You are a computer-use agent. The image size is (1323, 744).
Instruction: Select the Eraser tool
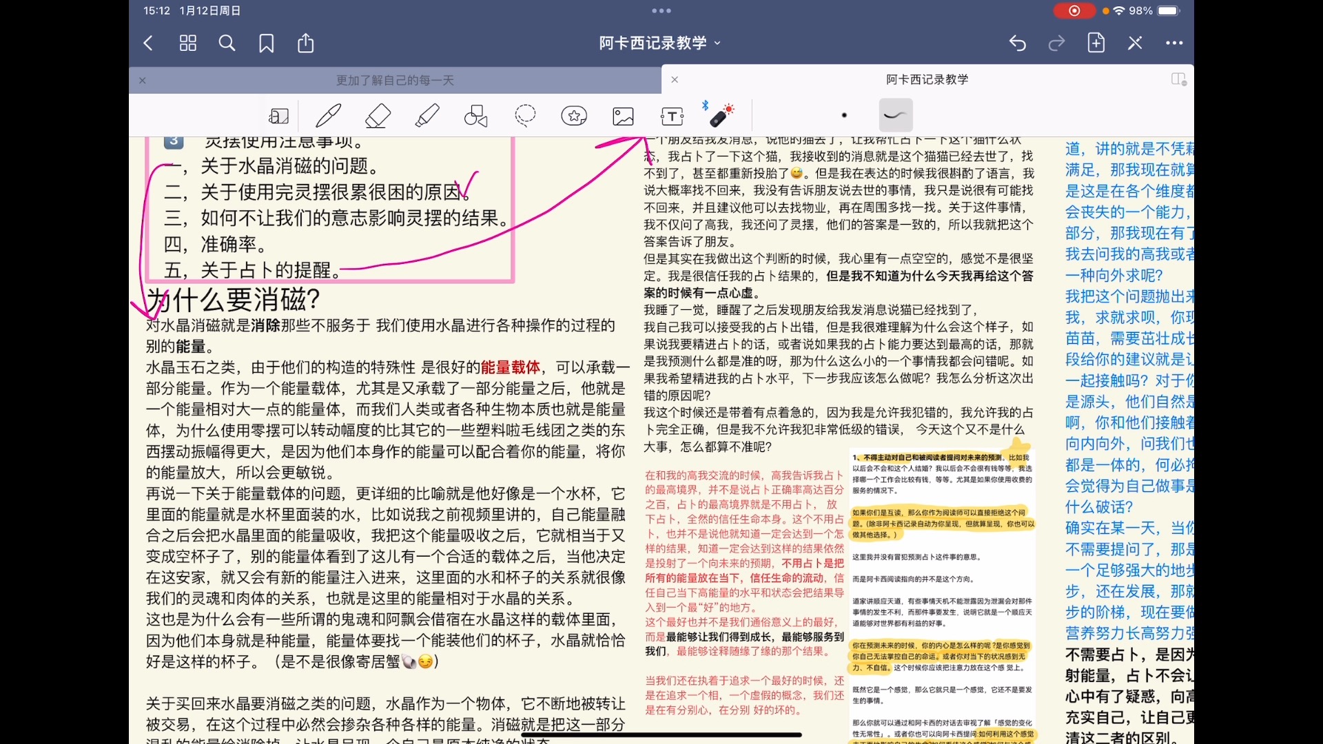tap(377, 115)
